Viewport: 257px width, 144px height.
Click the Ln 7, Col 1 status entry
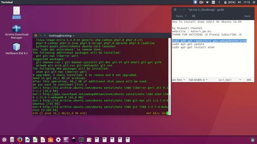(x=225, y=80)
